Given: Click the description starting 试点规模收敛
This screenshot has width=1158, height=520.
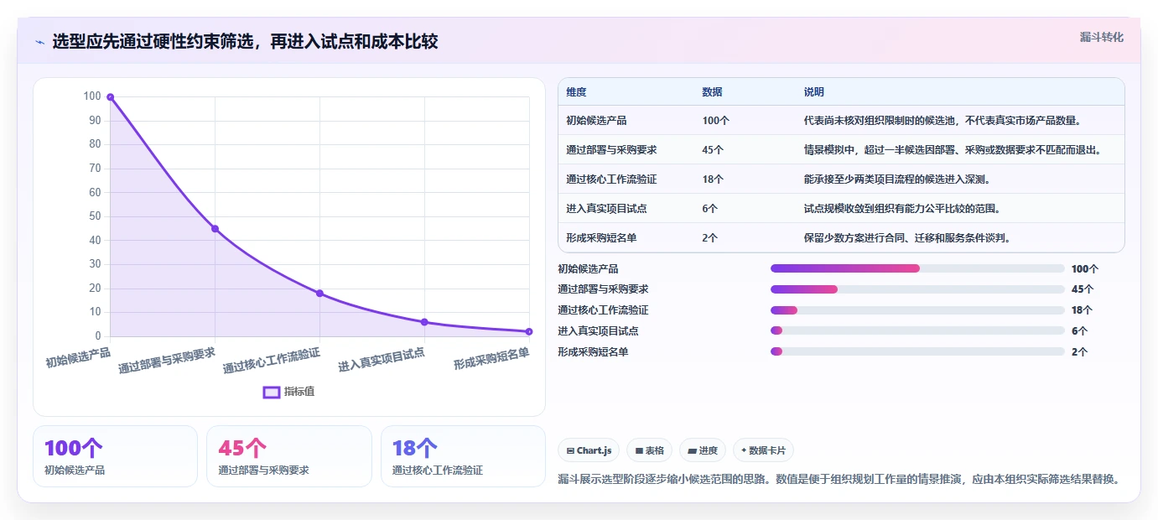Looking at the screenshot, I should point(901,209).
